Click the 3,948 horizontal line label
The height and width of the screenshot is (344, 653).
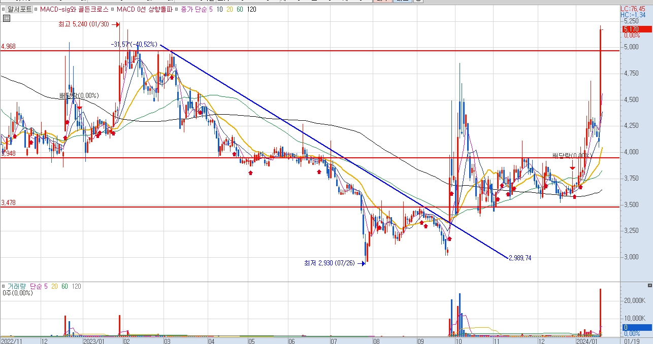(9, 154)
